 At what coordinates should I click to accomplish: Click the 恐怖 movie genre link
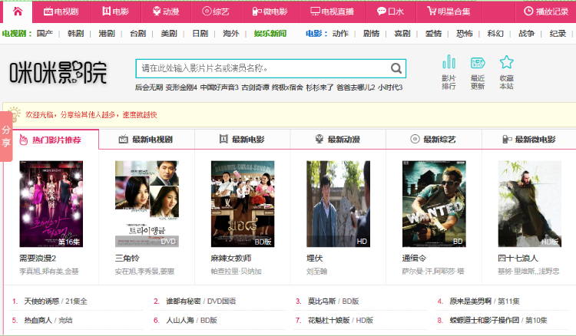[x=465, y=34]
